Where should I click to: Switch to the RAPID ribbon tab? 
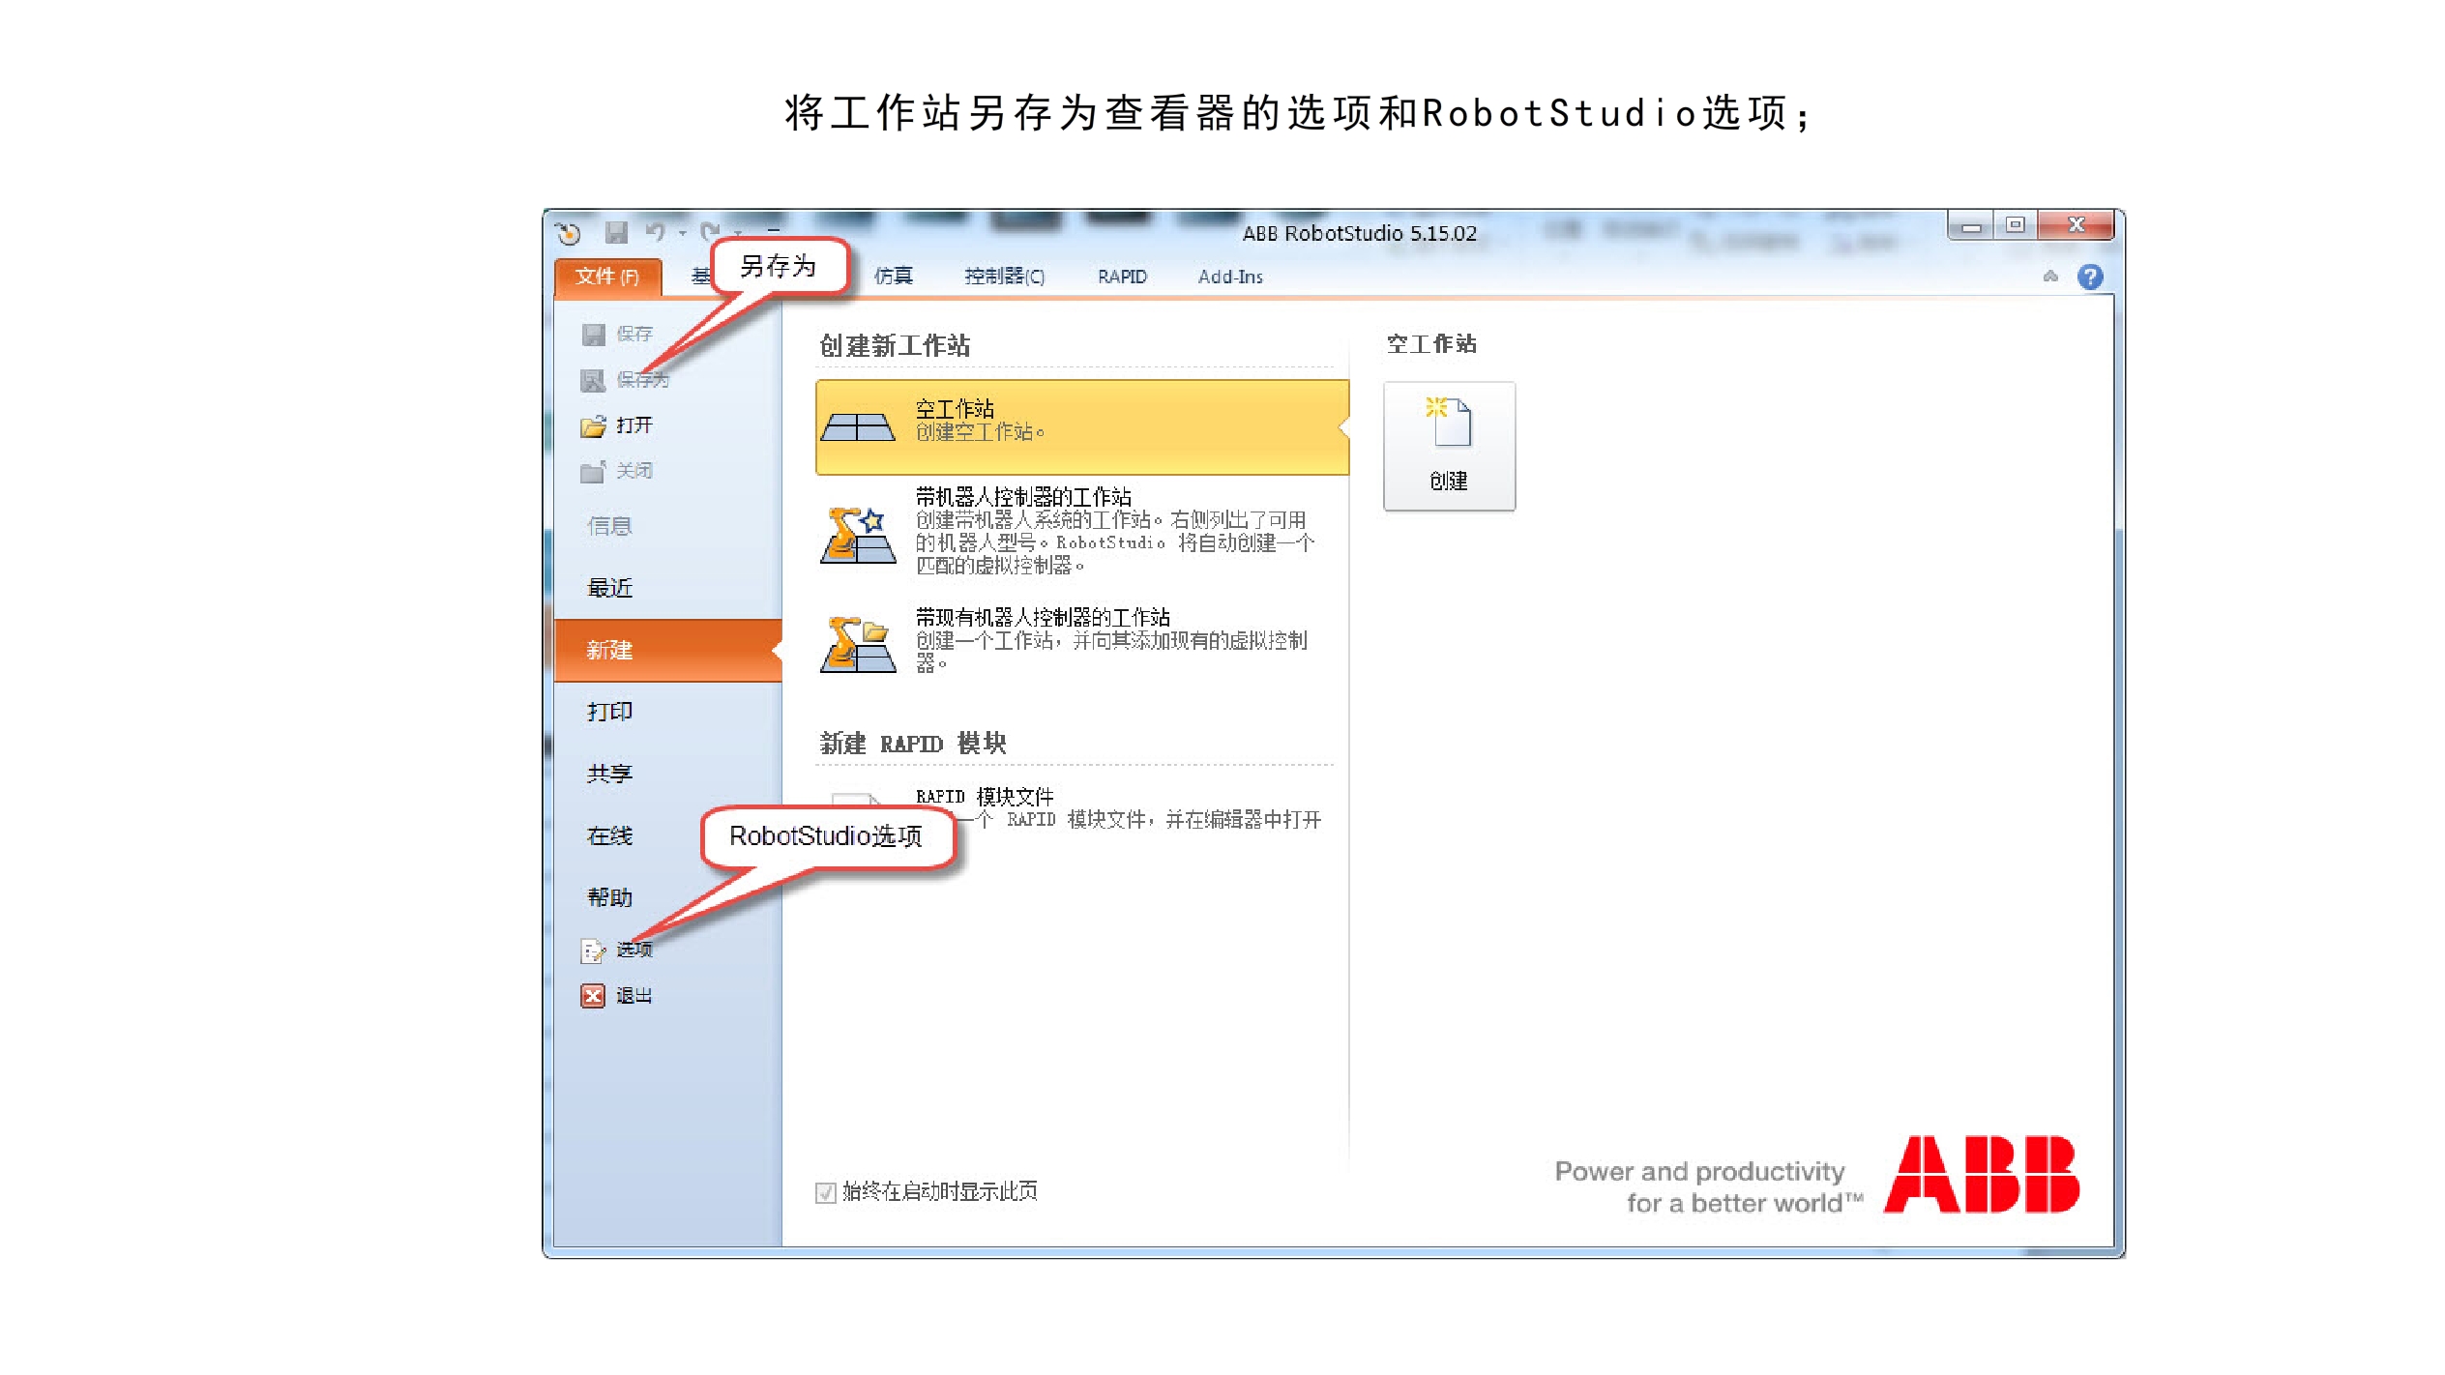point(1122,277)
